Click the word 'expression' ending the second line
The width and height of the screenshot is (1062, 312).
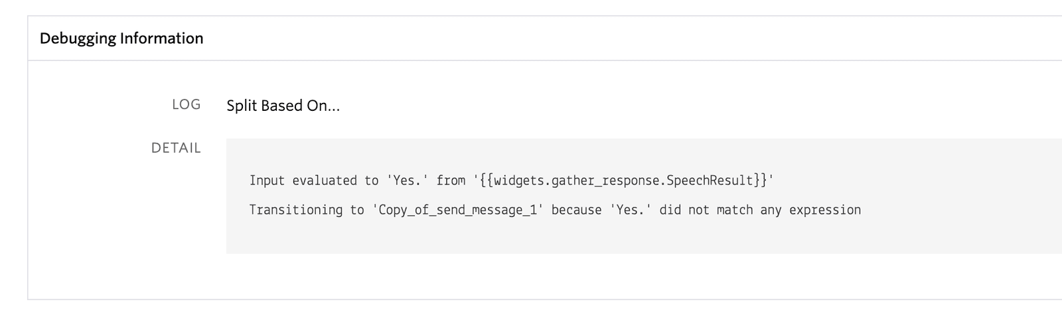825,210
